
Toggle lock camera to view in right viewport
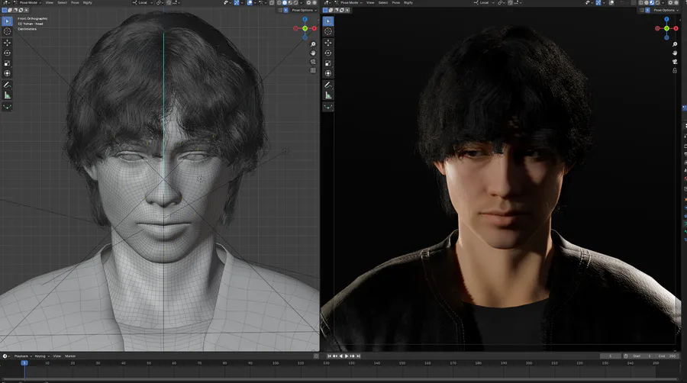tap(675, 70)
